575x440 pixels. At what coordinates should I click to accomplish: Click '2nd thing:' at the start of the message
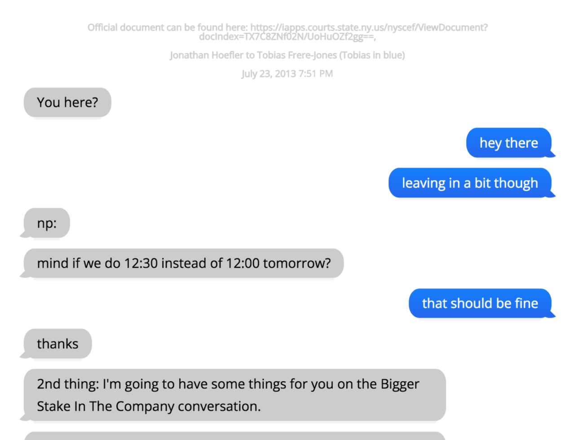(68, 384)
